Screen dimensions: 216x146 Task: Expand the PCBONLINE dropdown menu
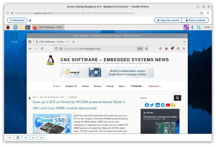coord(137,86)
